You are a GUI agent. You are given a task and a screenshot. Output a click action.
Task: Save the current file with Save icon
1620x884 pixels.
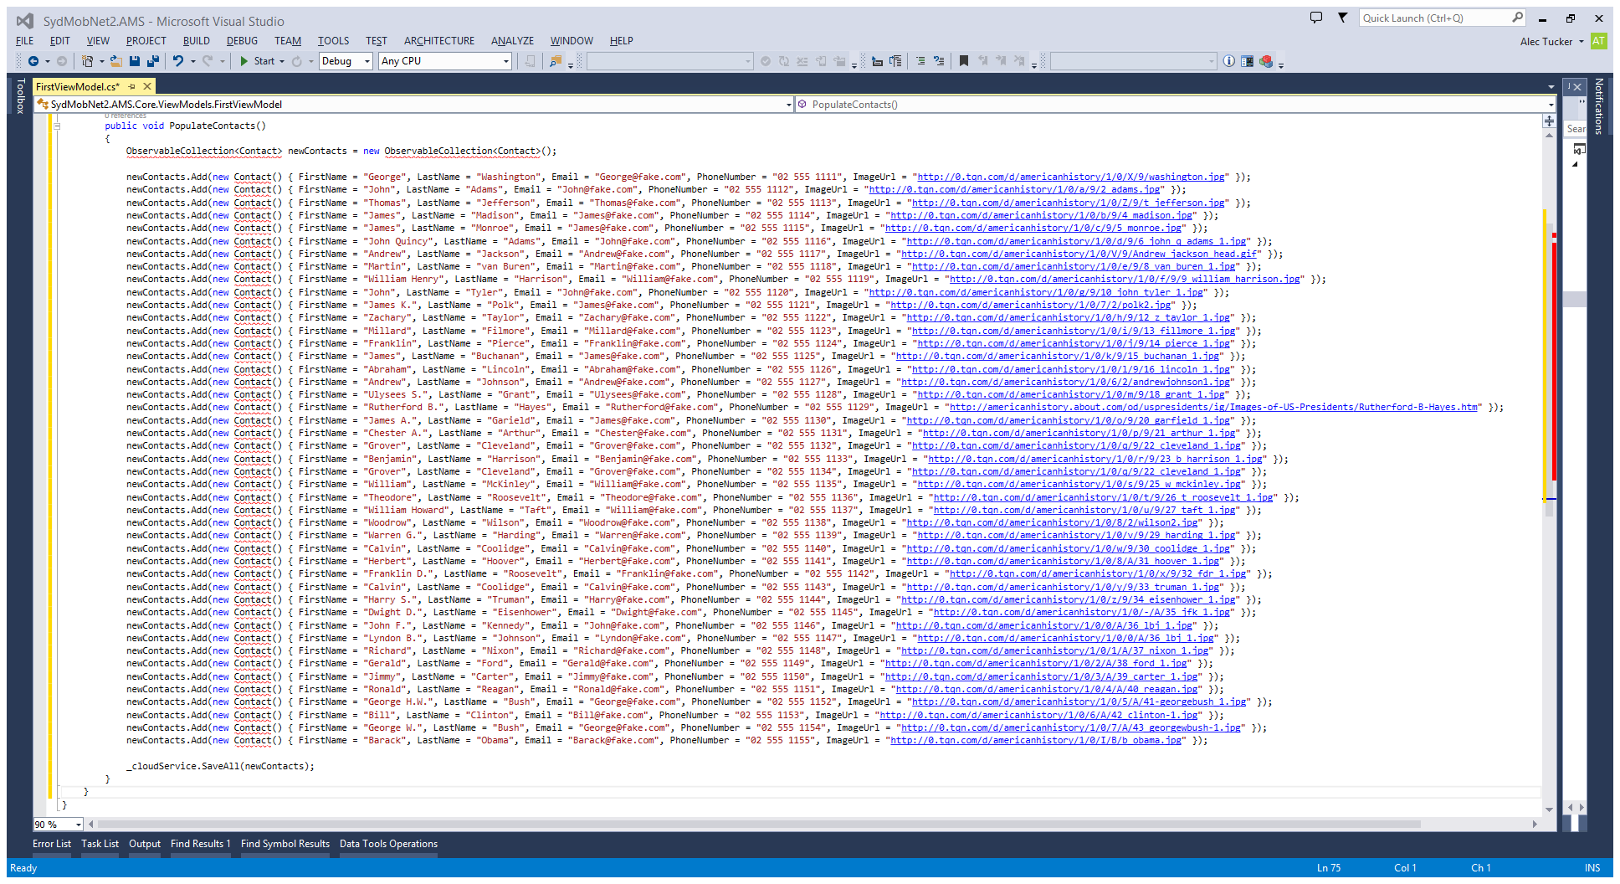[x=134, y=61]
